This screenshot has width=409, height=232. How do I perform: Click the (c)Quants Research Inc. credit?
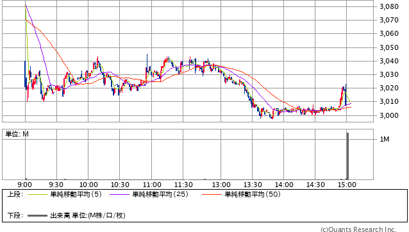[x=358, y=229]
